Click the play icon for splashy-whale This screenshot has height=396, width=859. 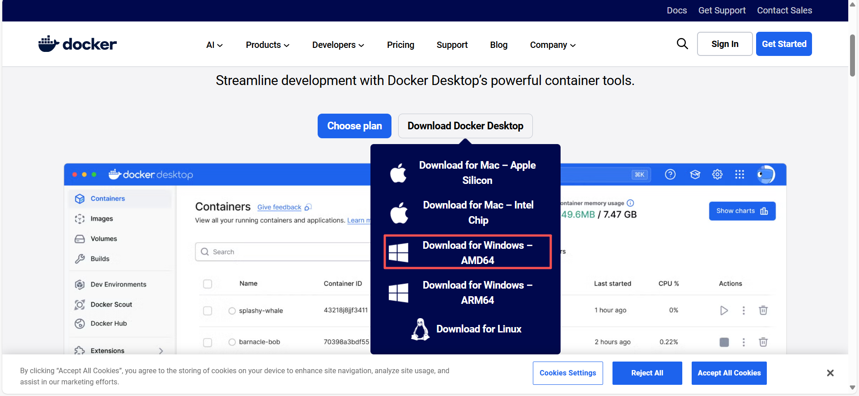tap(724, 311)
